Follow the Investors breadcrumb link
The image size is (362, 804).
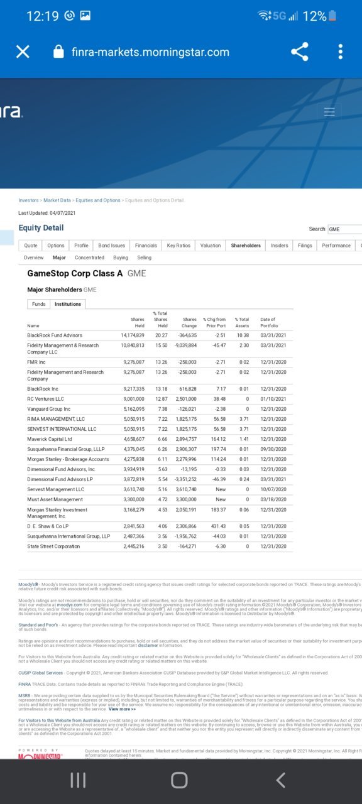pos(28,200)
